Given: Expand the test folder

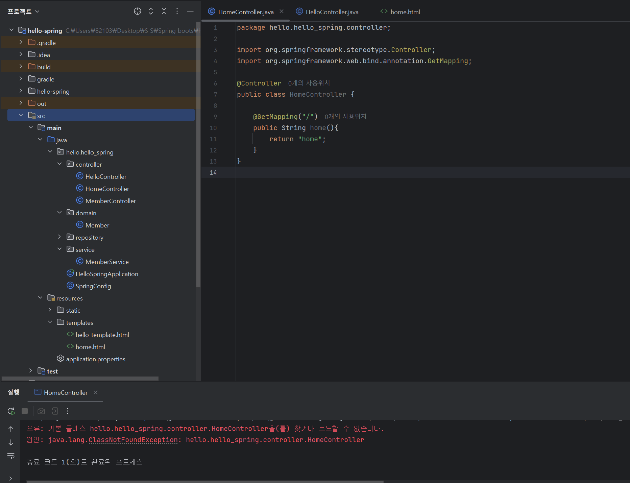Looking at the screenshot, I should pos(31,371).
